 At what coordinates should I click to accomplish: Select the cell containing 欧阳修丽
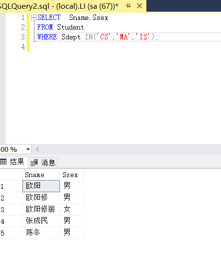point(41,209)
